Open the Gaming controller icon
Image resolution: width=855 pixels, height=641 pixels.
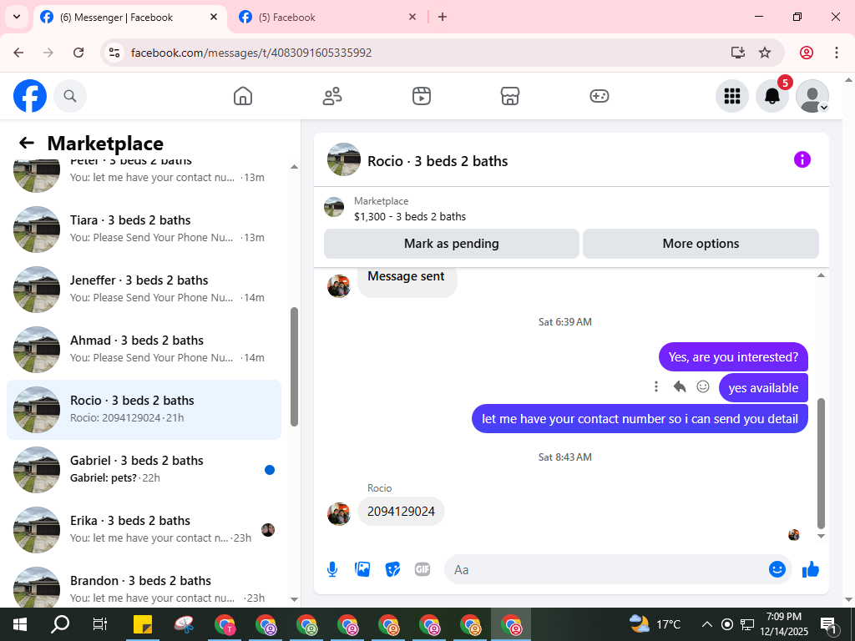[x=600, y=96]
